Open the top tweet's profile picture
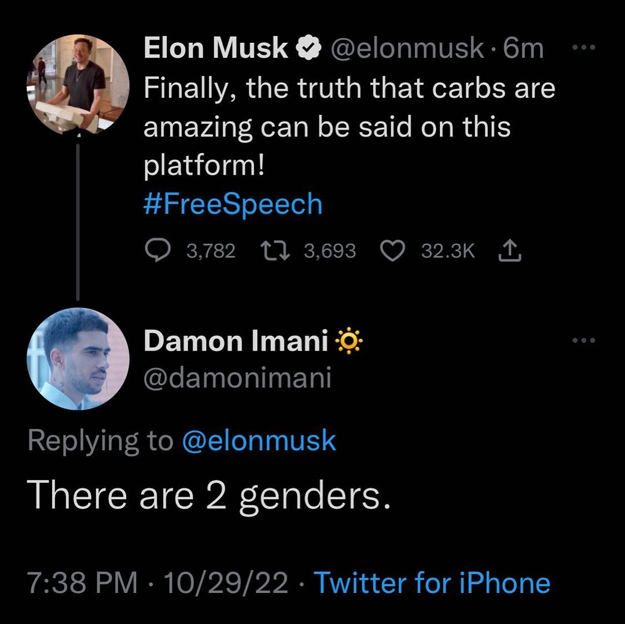The image size is (625, 624). pos(78,85)
